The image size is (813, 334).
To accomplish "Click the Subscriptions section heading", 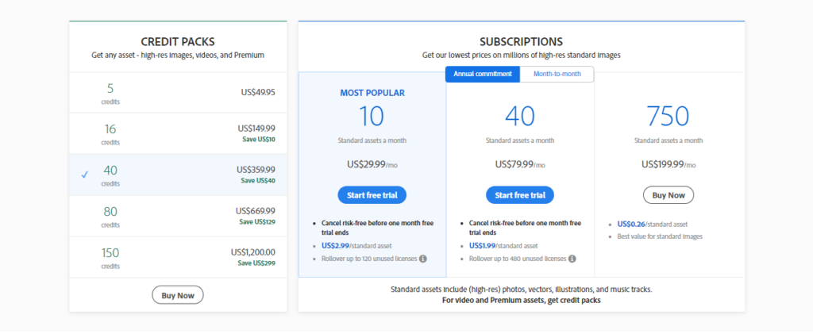I will pos(521,42).
